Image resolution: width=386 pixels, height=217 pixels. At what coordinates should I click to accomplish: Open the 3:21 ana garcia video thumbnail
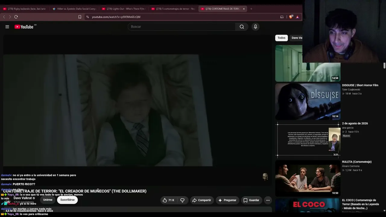308,140
